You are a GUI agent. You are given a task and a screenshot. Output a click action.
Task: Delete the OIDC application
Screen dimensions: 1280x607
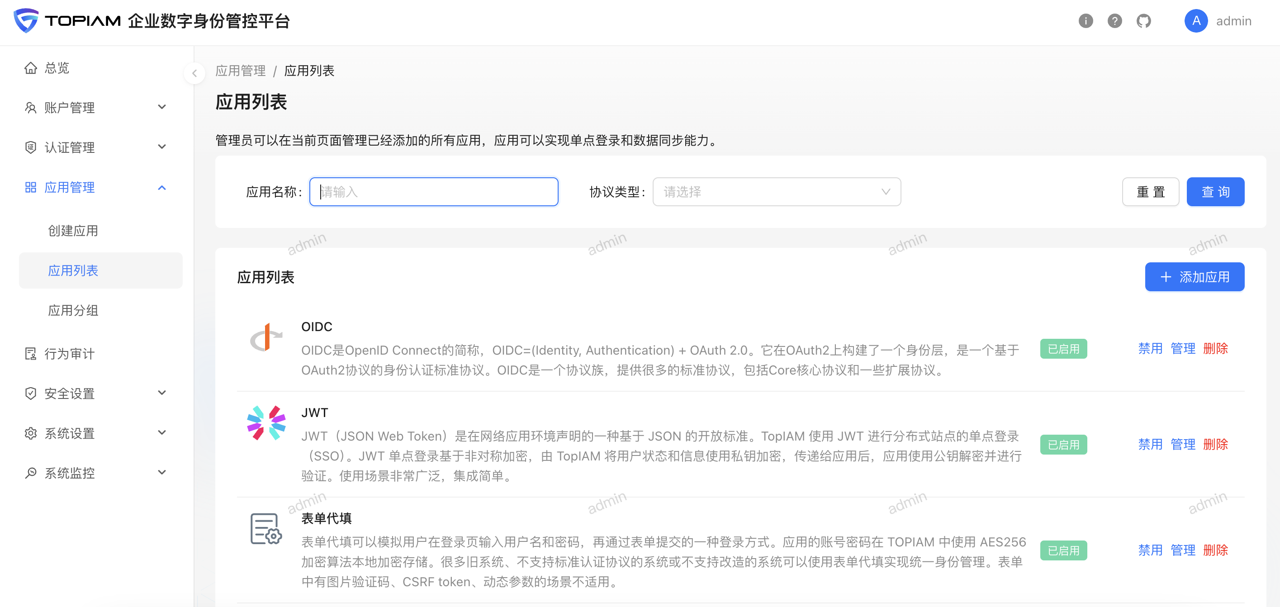[1215, 348]
